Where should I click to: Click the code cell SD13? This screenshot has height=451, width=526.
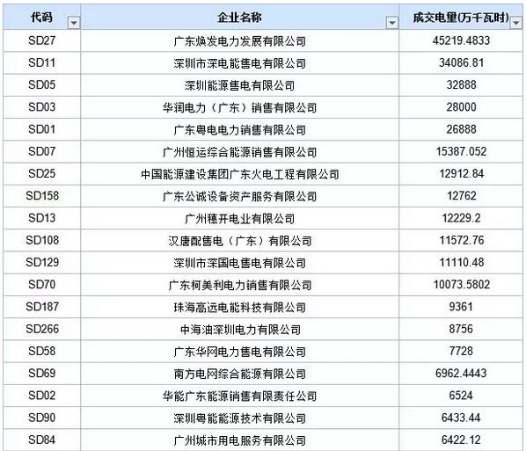42,218
